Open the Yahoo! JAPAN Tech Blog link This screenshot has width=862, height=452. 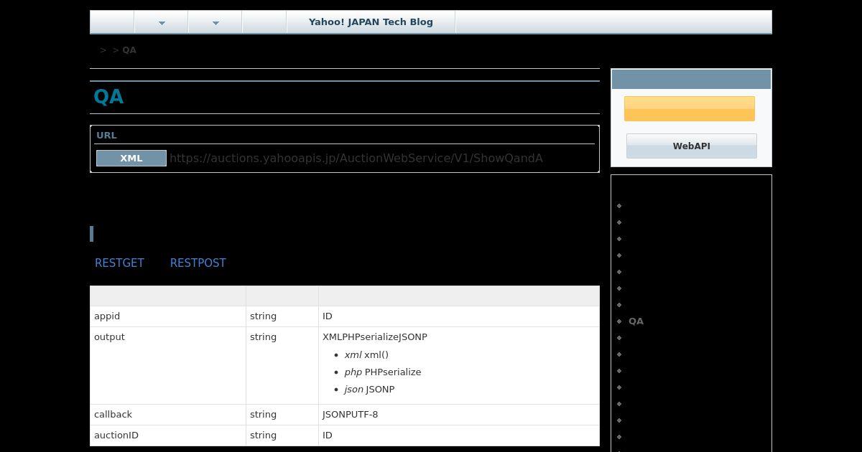coord(371,22)
